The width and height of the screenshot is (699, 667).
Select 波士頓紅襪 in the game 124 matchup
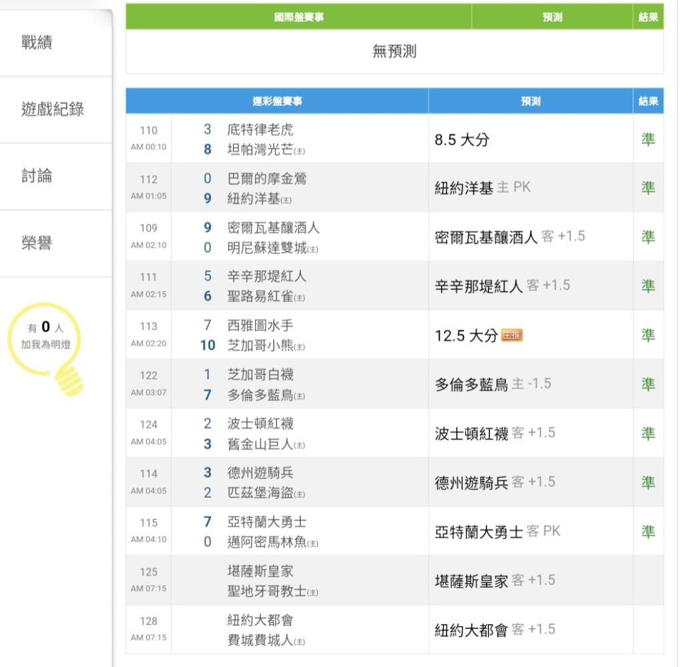click(260, 424)
